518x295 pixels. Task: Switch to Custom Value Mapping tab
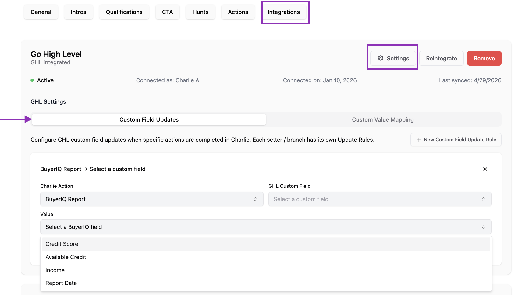(x=383, y=119)
